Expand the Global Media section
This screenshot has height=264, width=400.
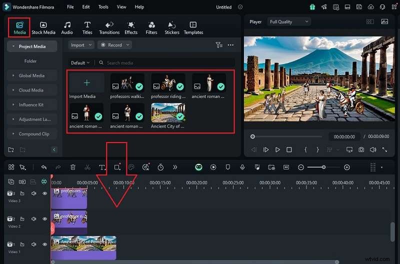(31, 75)
